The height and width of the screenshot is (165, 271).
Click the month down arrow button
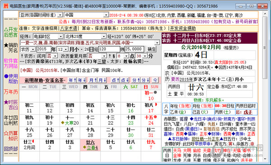103,80
